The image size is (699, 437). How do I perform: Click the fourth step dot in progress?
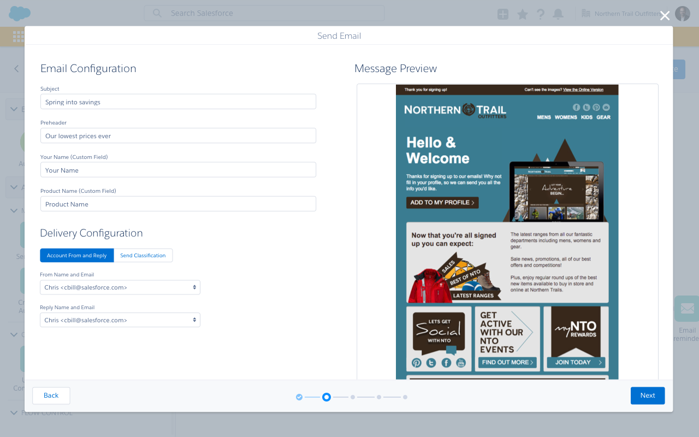pos(379,397)
